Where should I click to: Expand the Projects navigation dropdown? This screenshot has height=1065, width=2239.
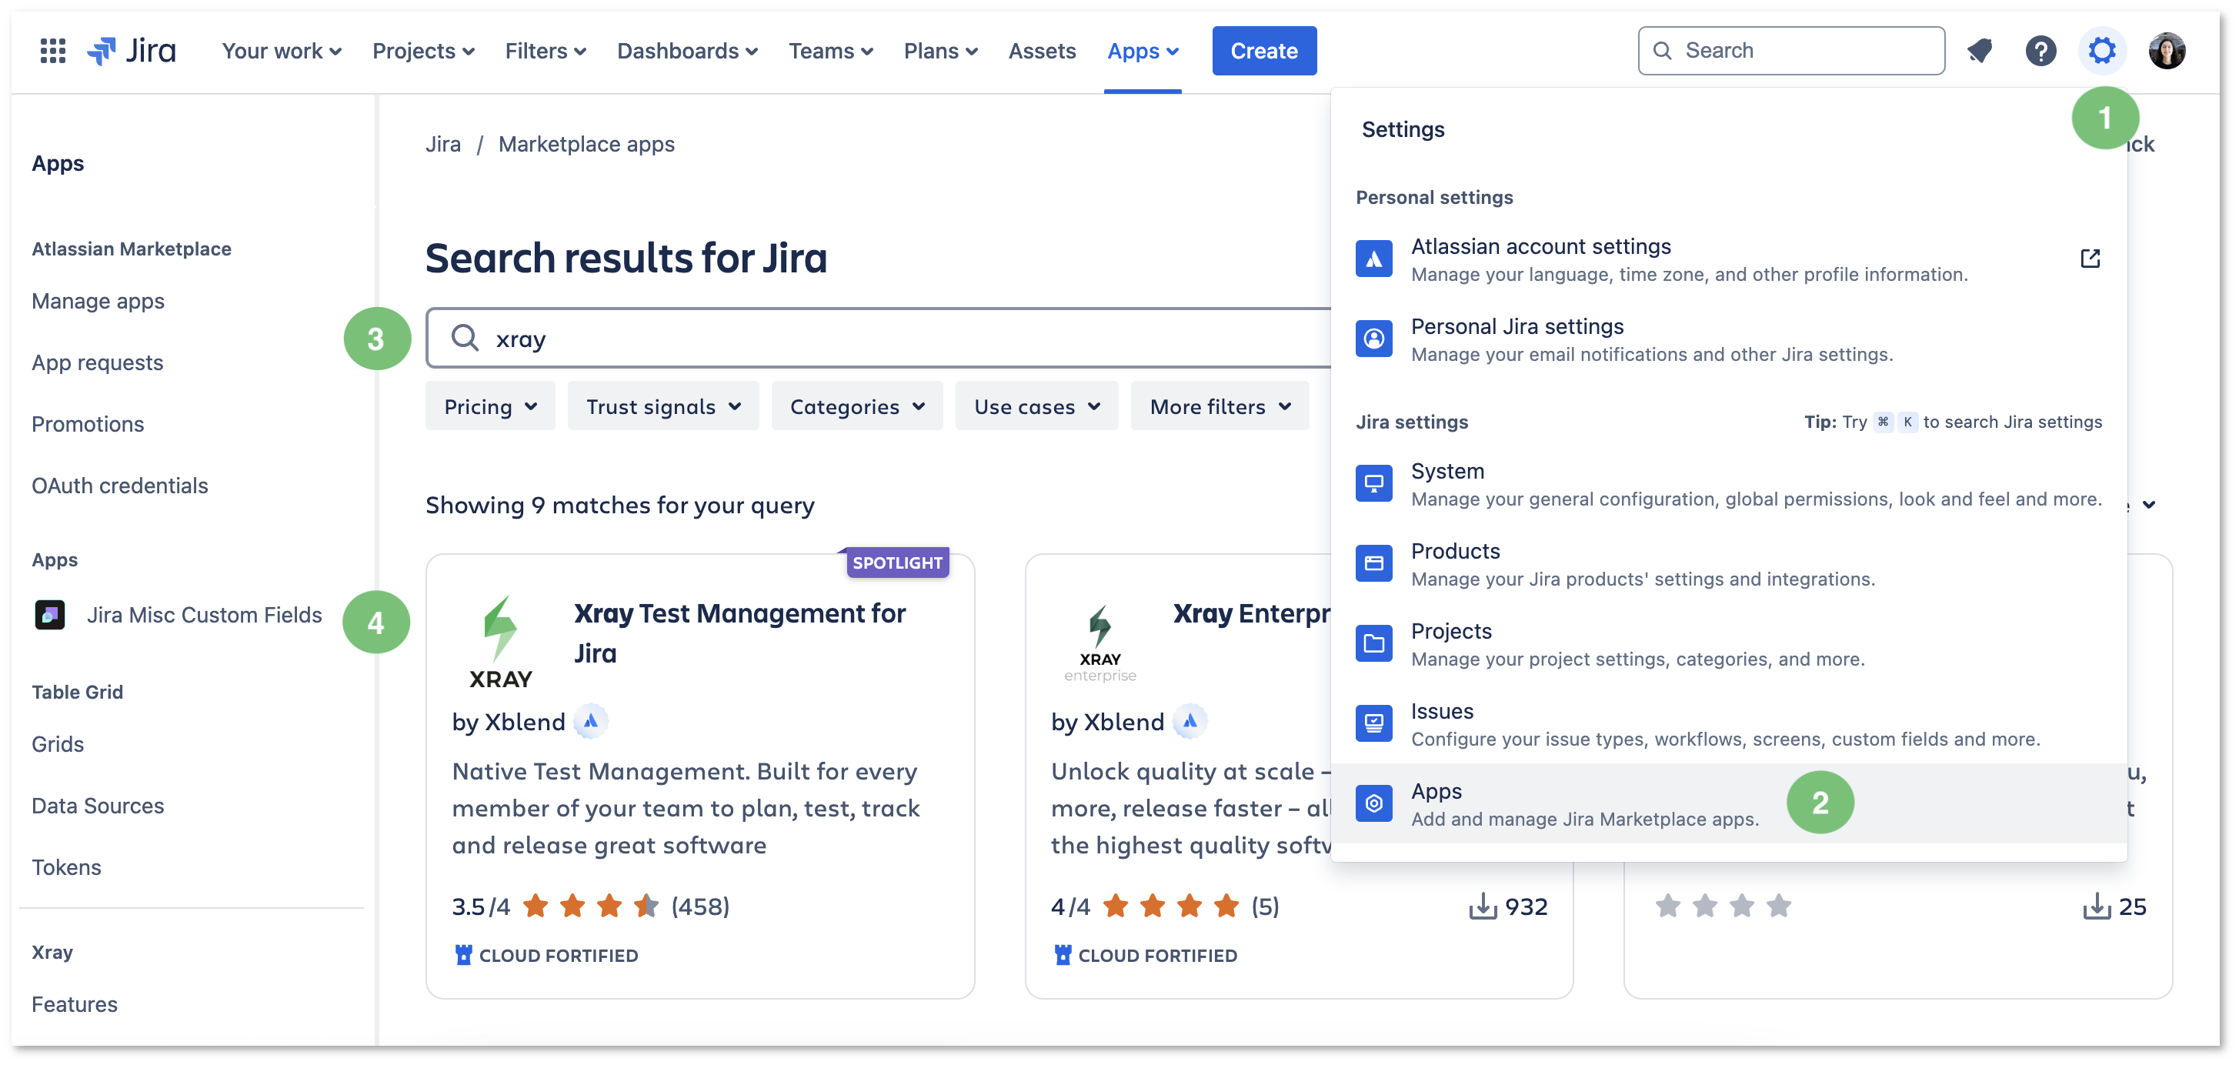pos(423,51)
